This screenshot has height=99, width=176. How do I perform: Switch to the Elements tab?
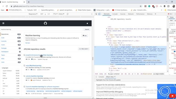pyautogui.click(x=106, y=14)
